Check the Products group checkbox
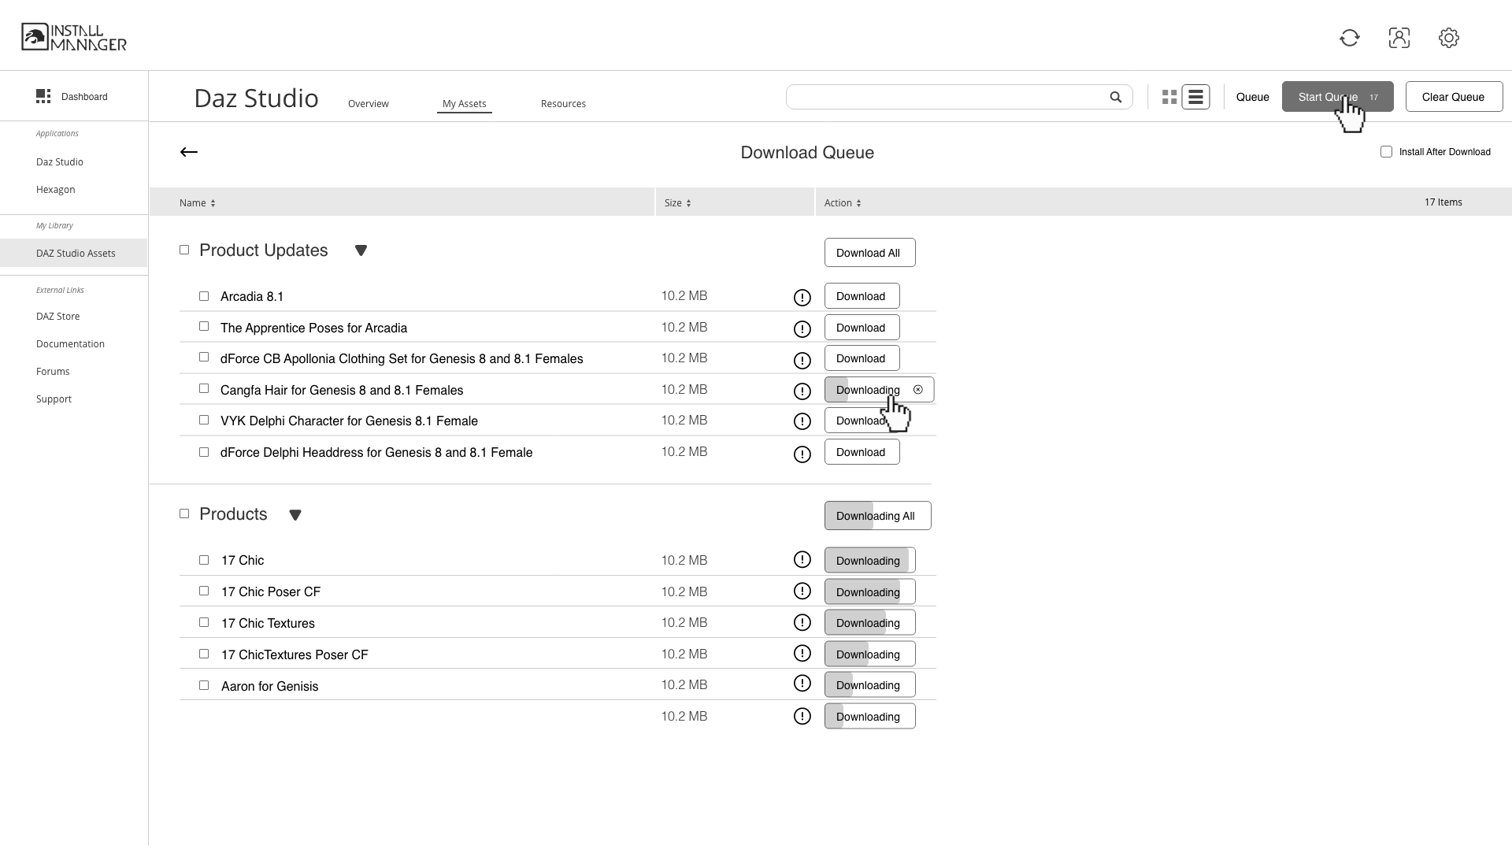This screenshot has width=1512, height=849. click(184, 513)
